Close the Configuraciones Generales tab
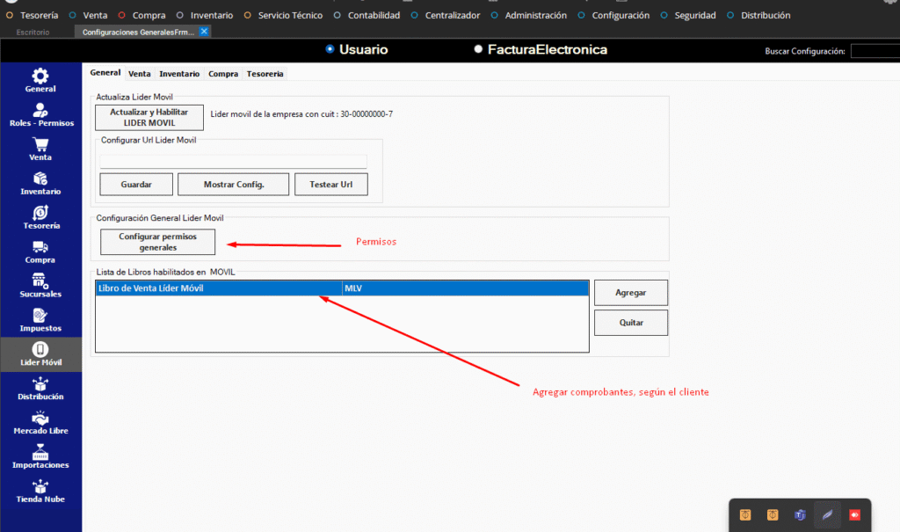Image resolution: width=900 pixels, height=532 pixels. tap(204, 32)
